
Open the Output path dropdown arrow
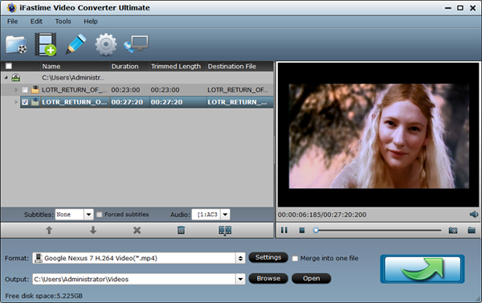tap(240, 280)
